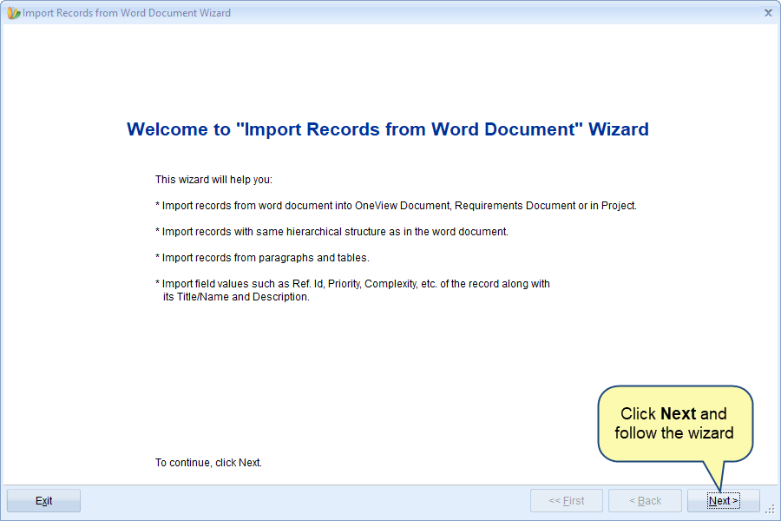Click the 'paragraphs and tables' line
The height and width of the screenshot is (521, 781).
262,258
